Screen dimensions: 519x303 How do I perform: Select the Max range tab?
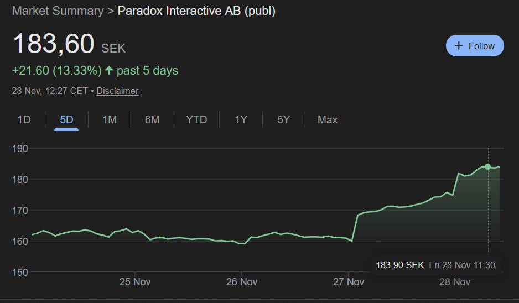328,119
